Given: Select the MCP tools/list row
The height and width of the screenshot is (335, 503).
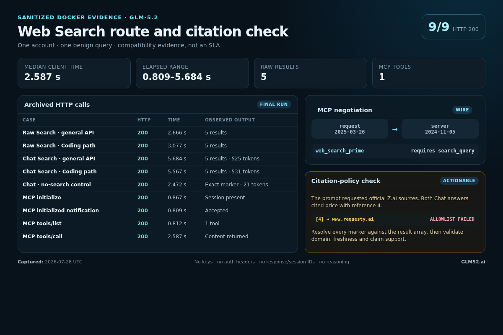Looking at the screenshot, I should coord(158,224).
